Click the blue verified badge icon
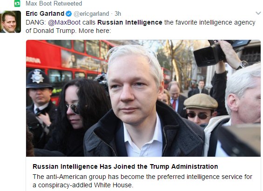This screenshot has width=263, height=191. (69, 14)
